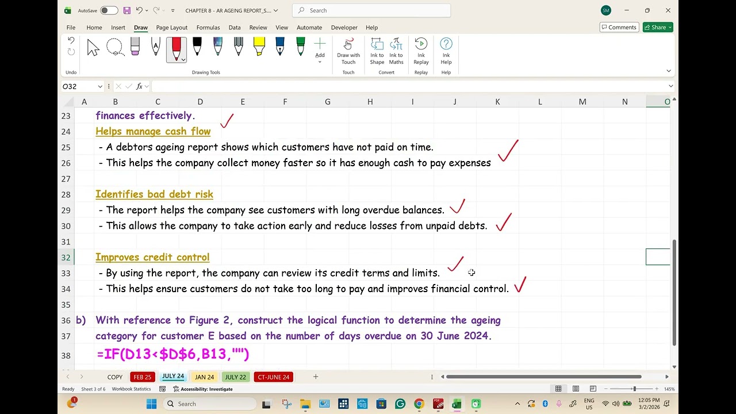This screenshot has width=736, height=414.
Task: Select the red pen
Action: pos(176,48)
